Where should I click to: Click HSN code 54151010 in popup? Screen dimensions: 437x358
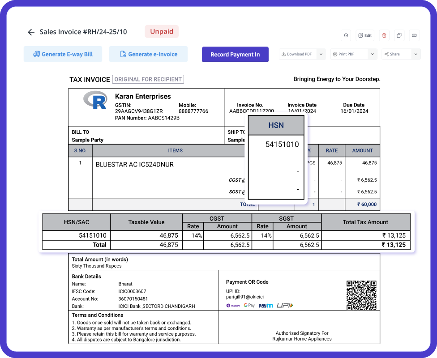click(x=282, y=144)
